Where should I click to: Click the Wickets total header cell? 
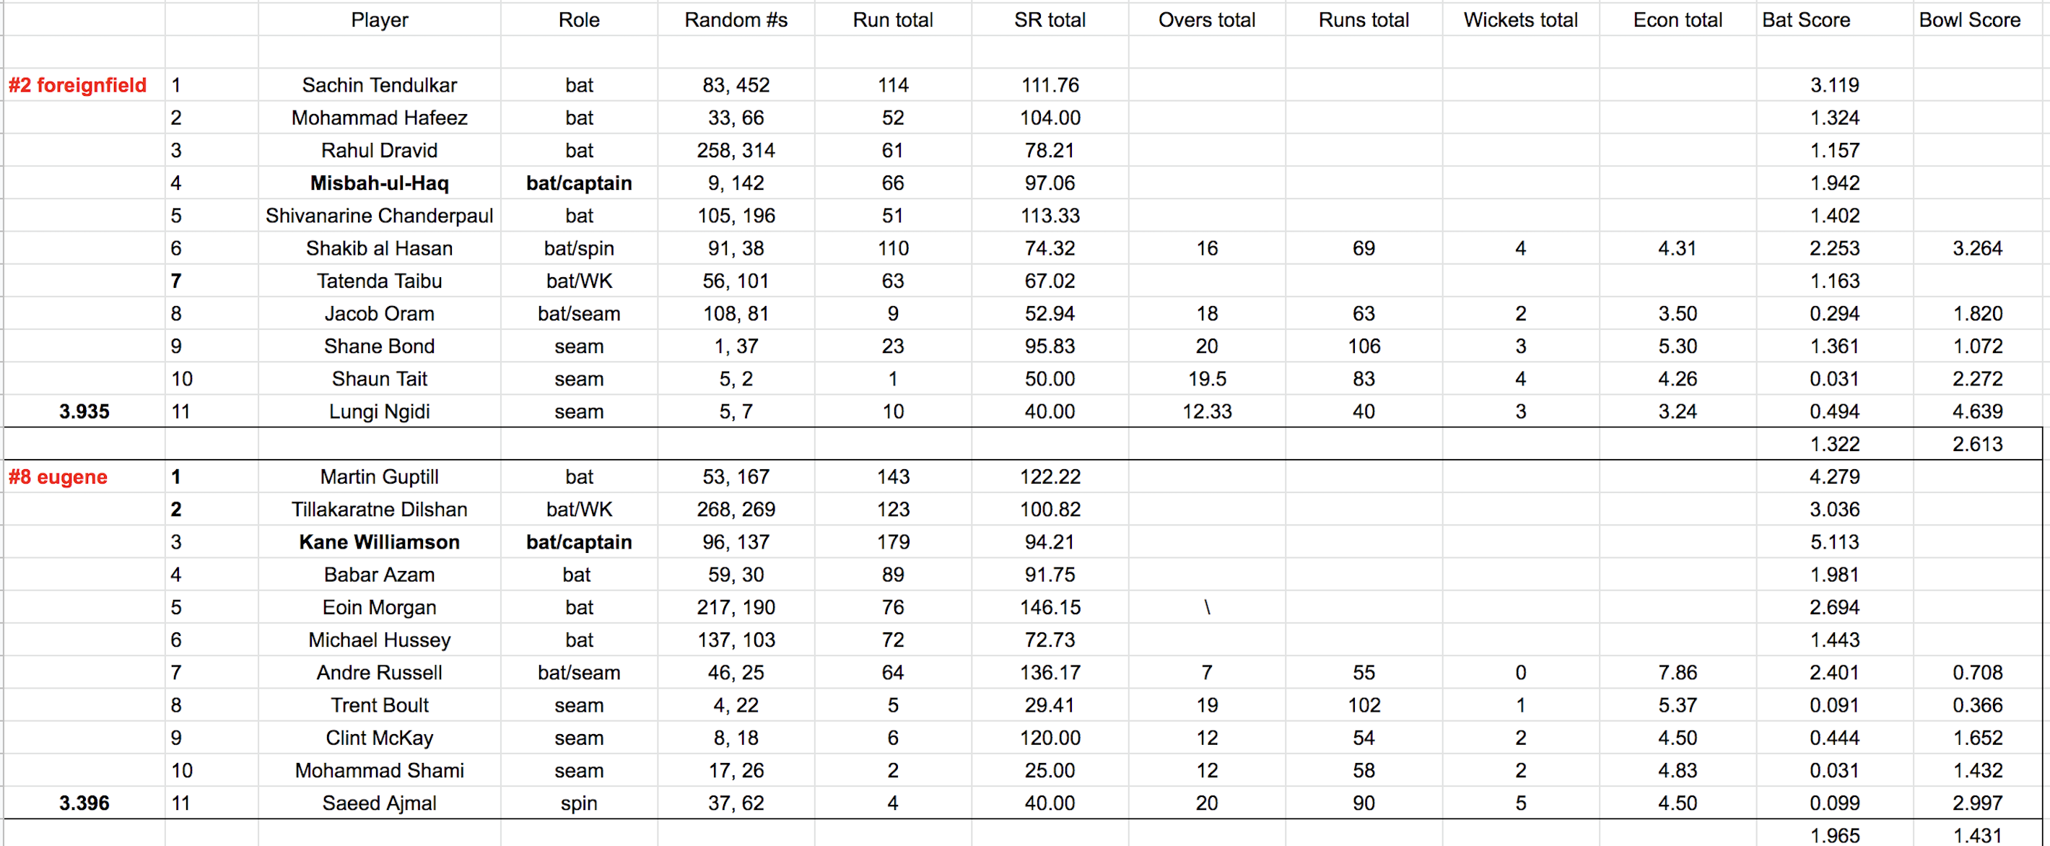coord(1520,20)
